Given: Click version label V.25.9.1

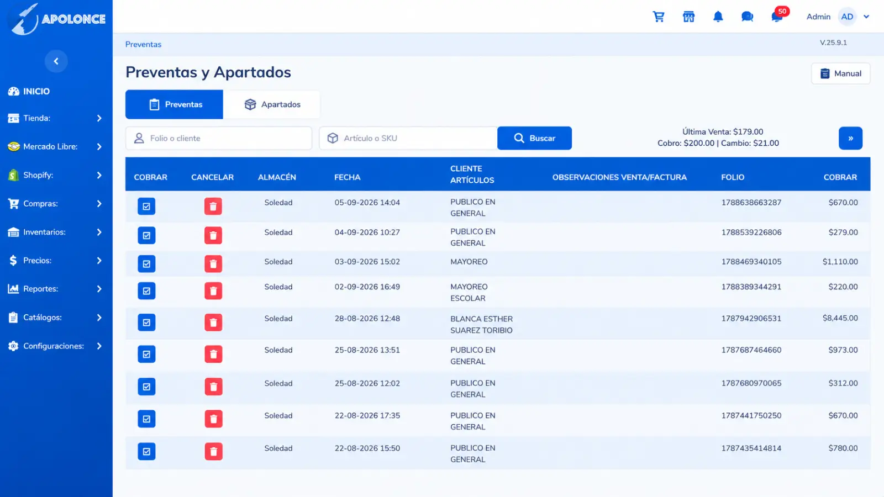Looking at the screenshot, I should tap(833, 43).
